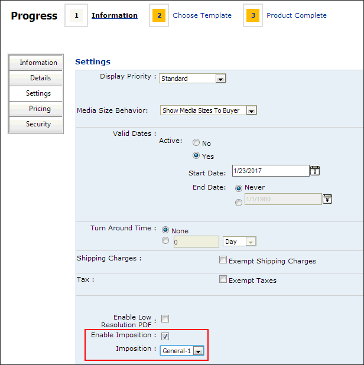
Task: Open the Start Date calendar picker
Action: (x=315, y=171)
